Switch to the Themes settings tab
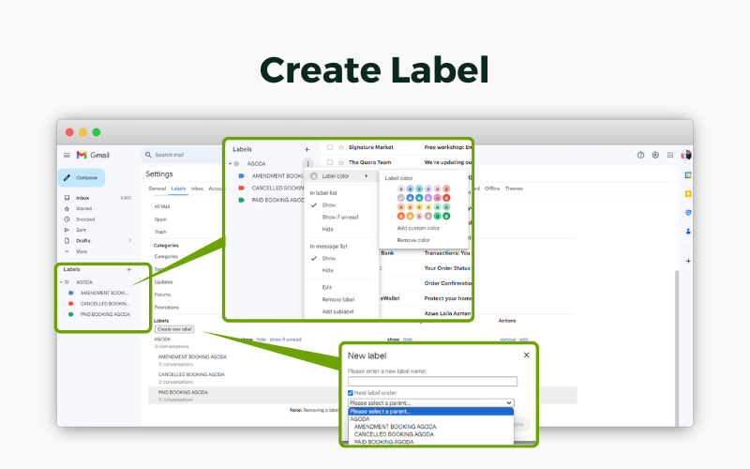The height and width of the screenshot is (469, 750). click(x=514, y=189)
